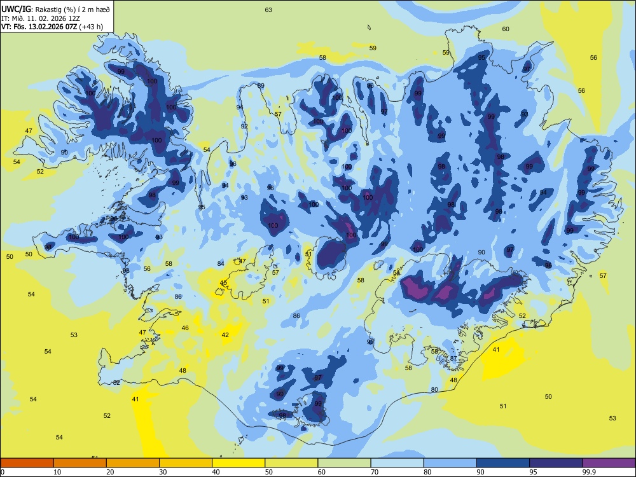Click the map value '82'
Screen dimensions: 636x477
pos(116,382)
